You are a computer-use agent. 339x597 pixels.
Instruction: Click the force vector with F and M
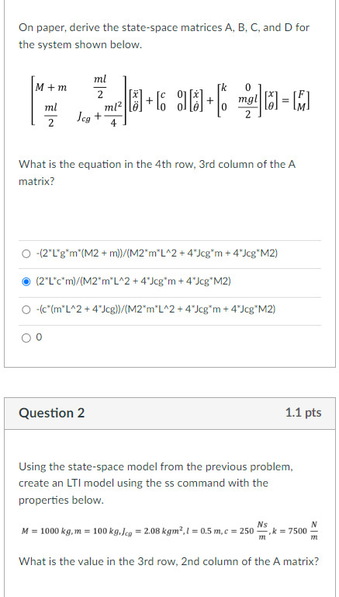click(301, 101)
